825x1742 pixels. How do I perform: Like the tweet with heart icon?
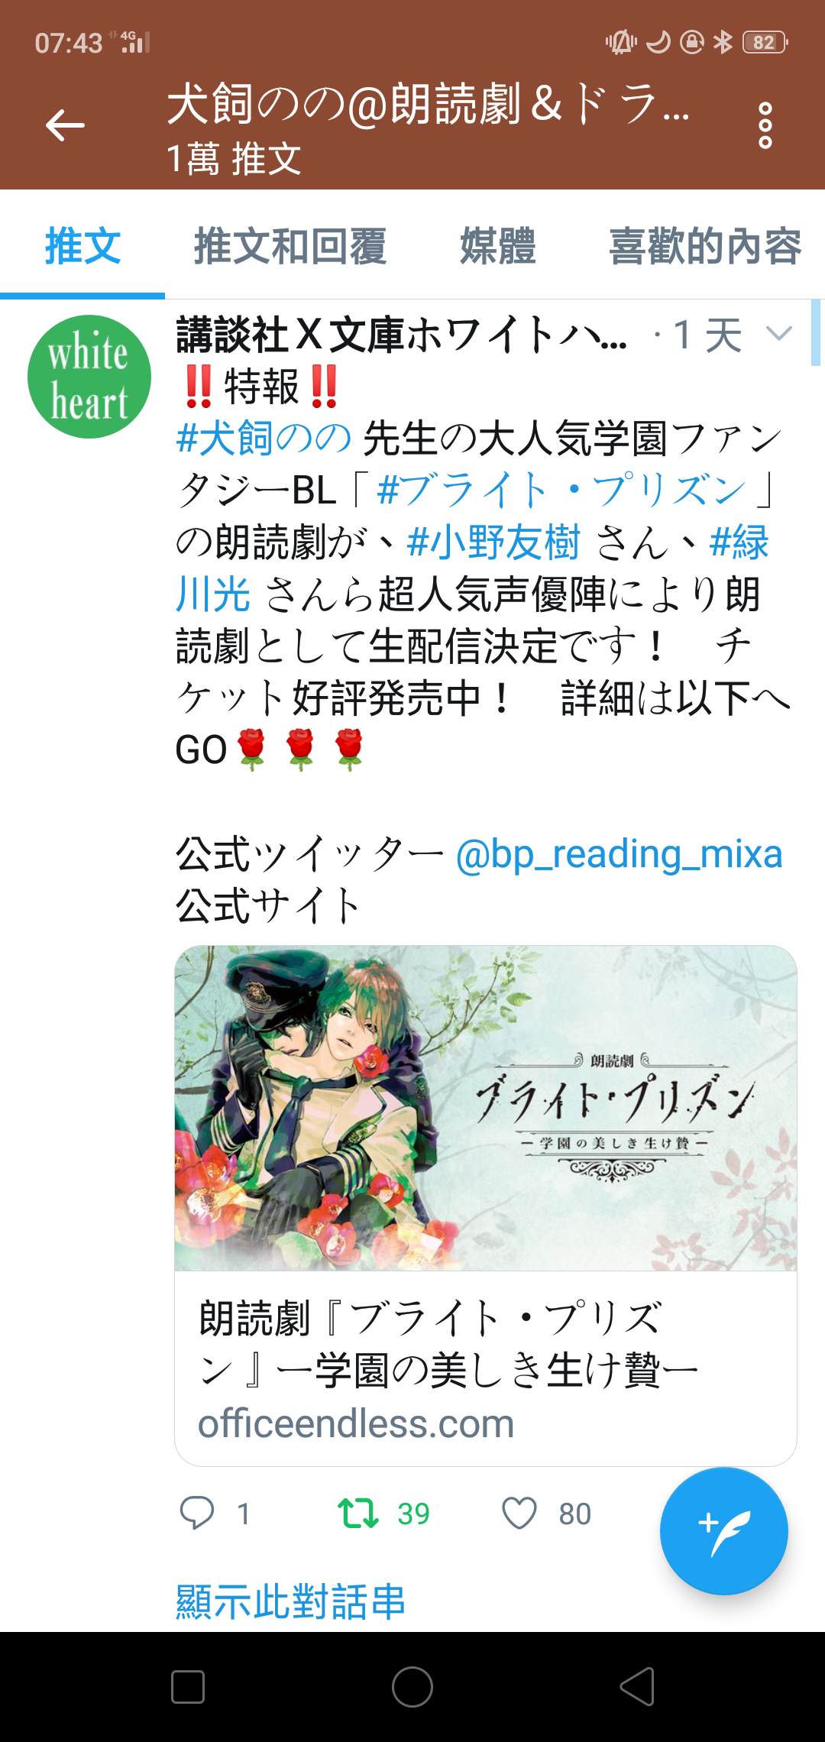coord(519,1513)
